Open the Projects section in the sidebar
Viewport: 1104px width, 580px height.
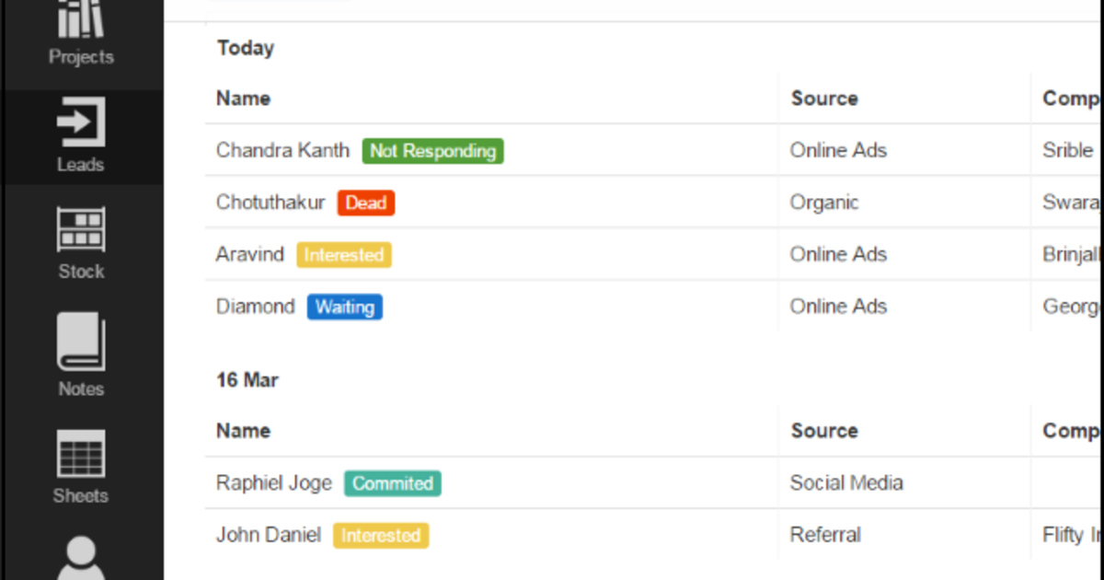pyautogui.click(x=81, y=32)
